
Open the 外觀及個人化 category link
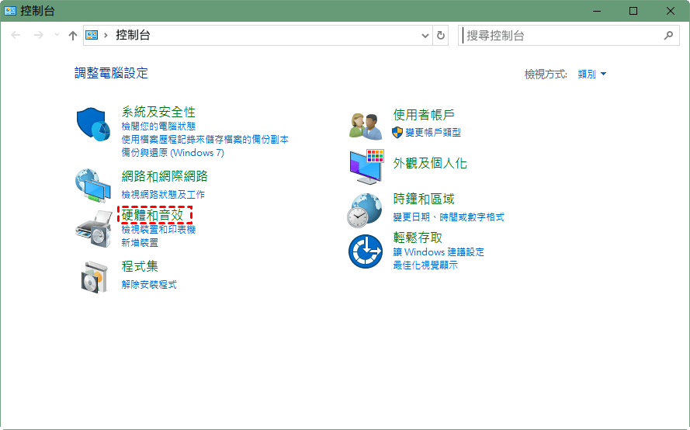coord(430,163)
